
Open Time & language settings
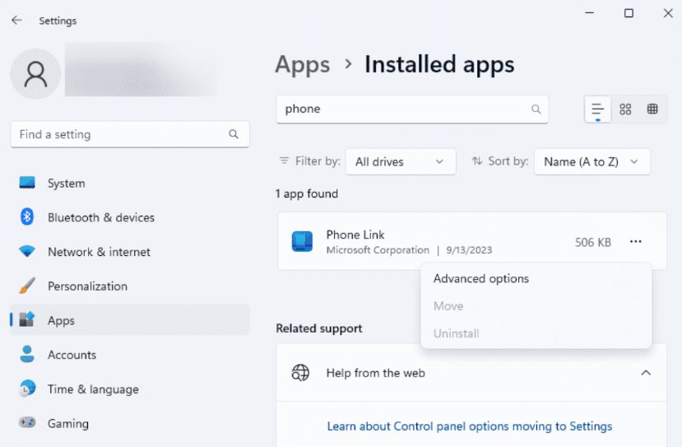130,389
